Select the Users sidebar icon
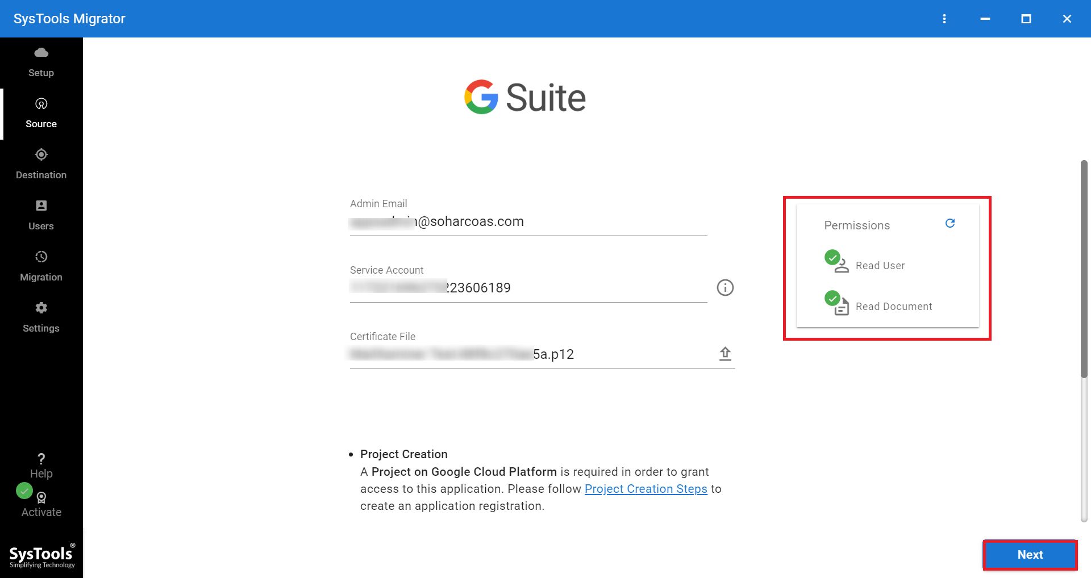The height and width of the screenshot is (578, 1091). click(x=40, y=206)
